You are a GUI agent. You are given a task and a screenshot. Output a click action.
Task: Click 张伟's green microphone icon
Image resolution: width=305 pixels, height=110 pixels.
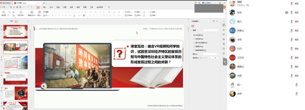point(291,12)
